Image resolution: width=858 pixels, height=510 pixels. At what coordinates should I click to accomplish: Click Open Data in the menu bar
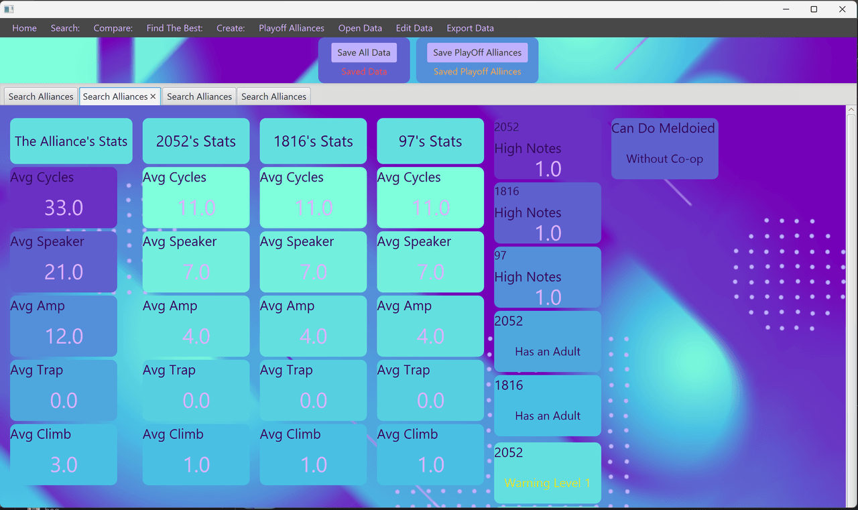pos(360,28)
